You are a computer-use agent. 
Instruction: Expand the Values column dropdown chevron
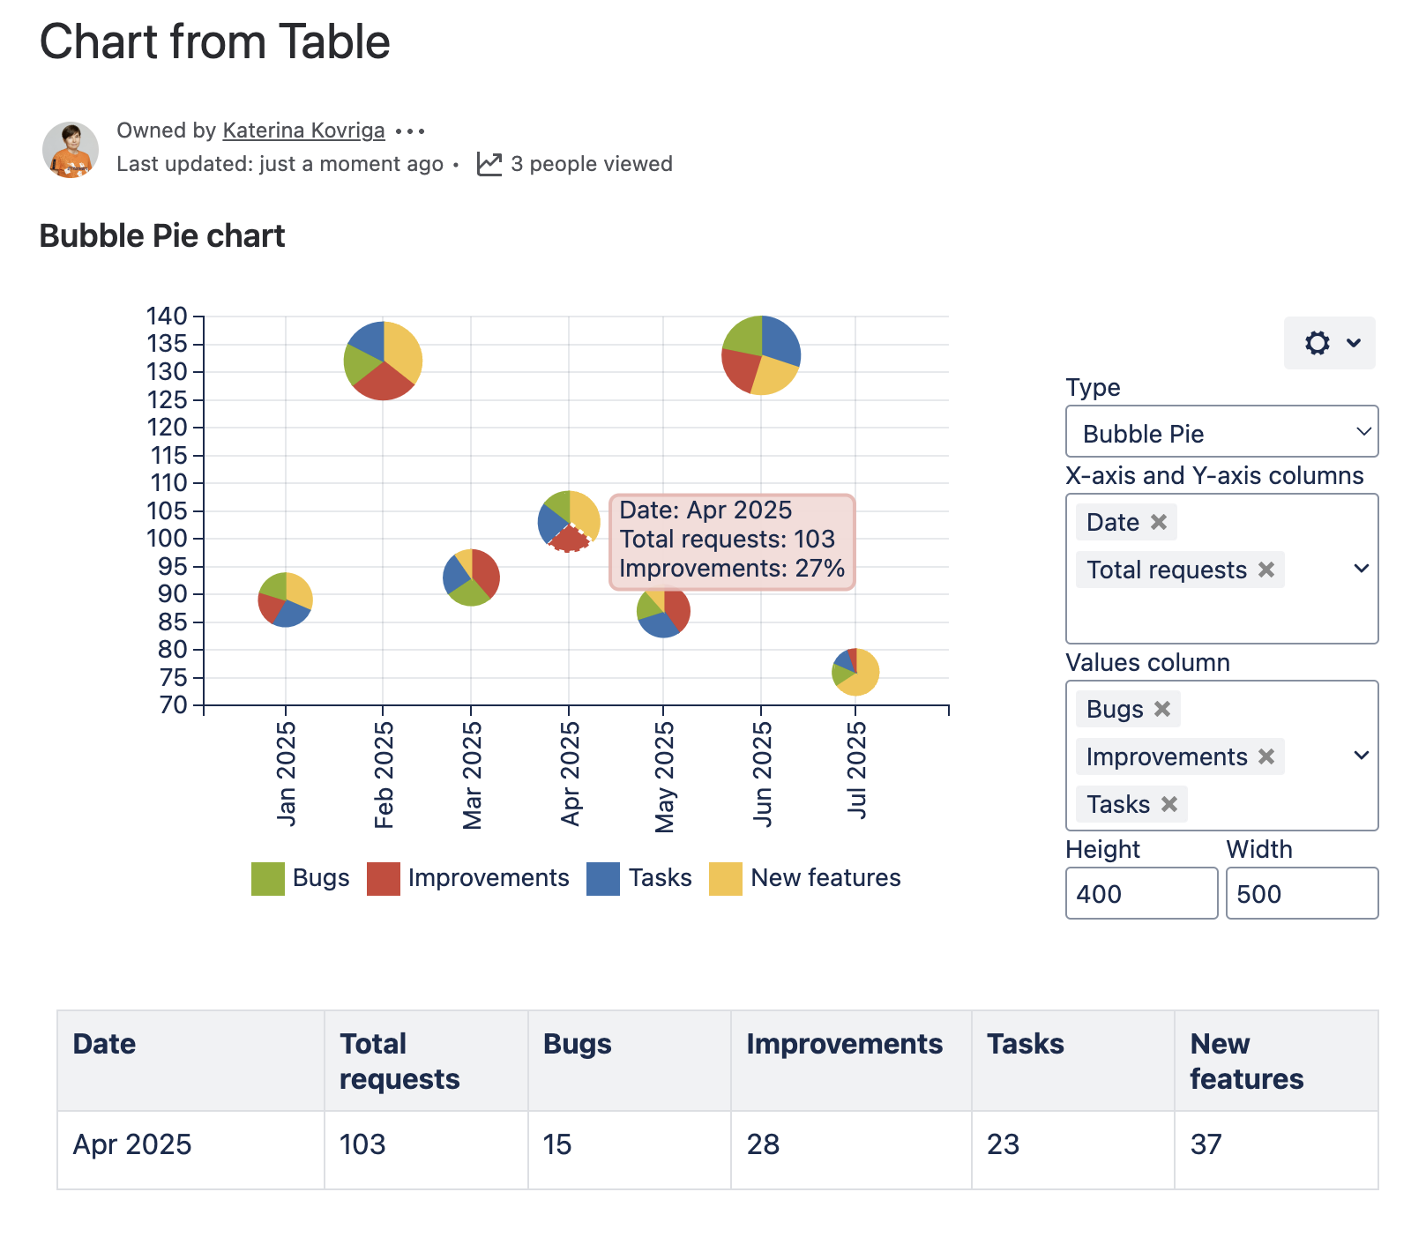point(1361,756)
